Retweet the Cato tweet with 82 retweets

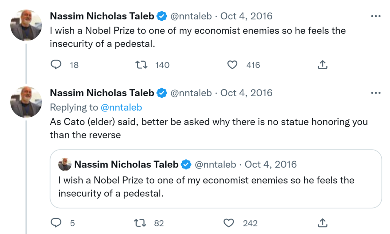[141, 223]
